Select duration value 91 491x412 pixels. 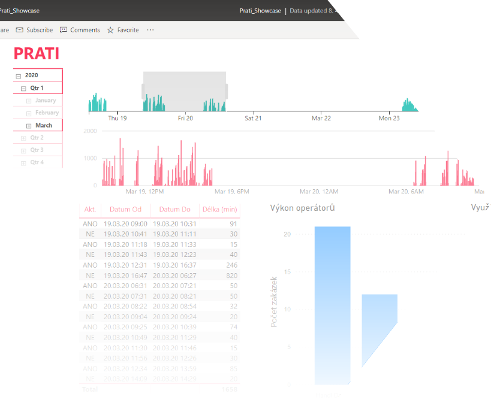point(233,224)
